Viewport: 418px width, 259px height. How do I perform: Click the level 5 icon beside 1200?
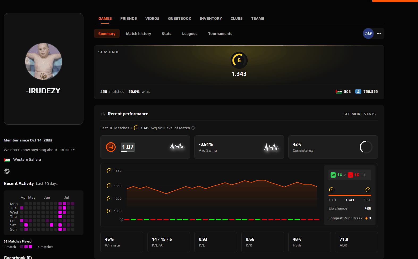click(x=109, y=198)
